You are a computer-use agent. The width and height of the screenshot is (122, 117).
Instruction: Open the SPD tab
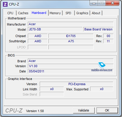click(x=68, y=13)
